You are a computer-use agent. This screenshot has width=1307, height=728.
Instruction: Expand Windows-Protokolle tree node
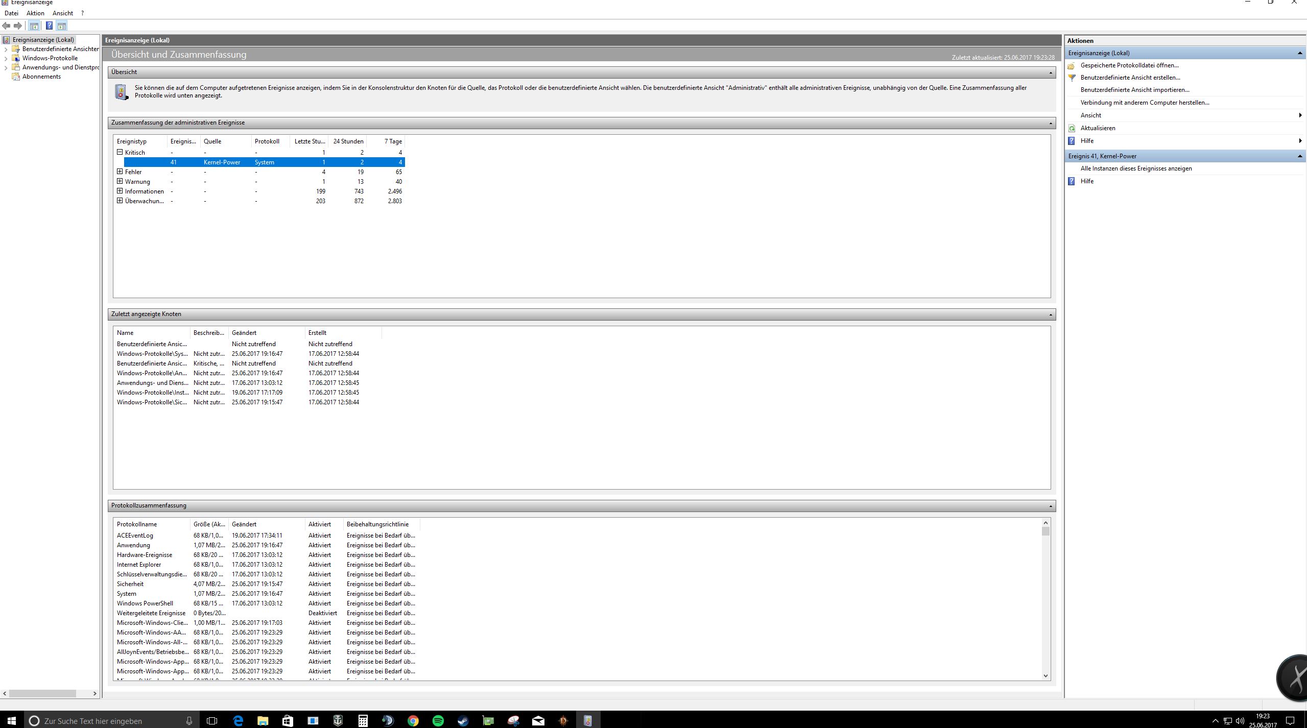tap(6, 58)
